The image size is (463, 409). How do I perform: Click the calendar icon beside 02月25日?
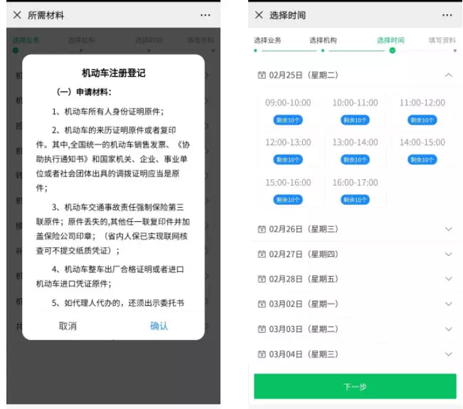coord(261,75)
